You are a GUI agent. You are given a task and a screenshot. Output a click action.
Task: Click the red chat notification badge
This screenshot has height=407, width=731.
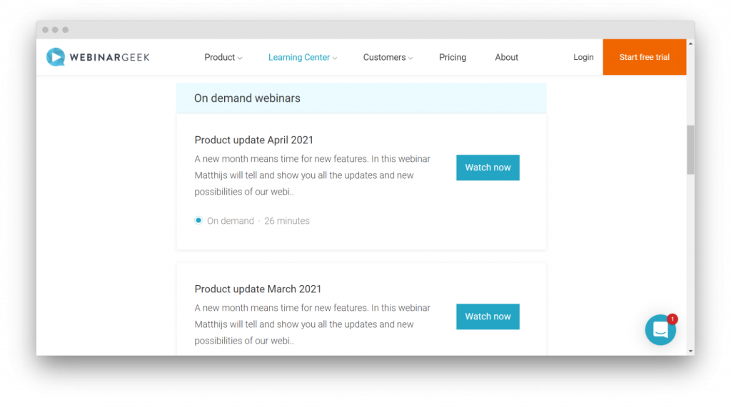pos(672,319)
